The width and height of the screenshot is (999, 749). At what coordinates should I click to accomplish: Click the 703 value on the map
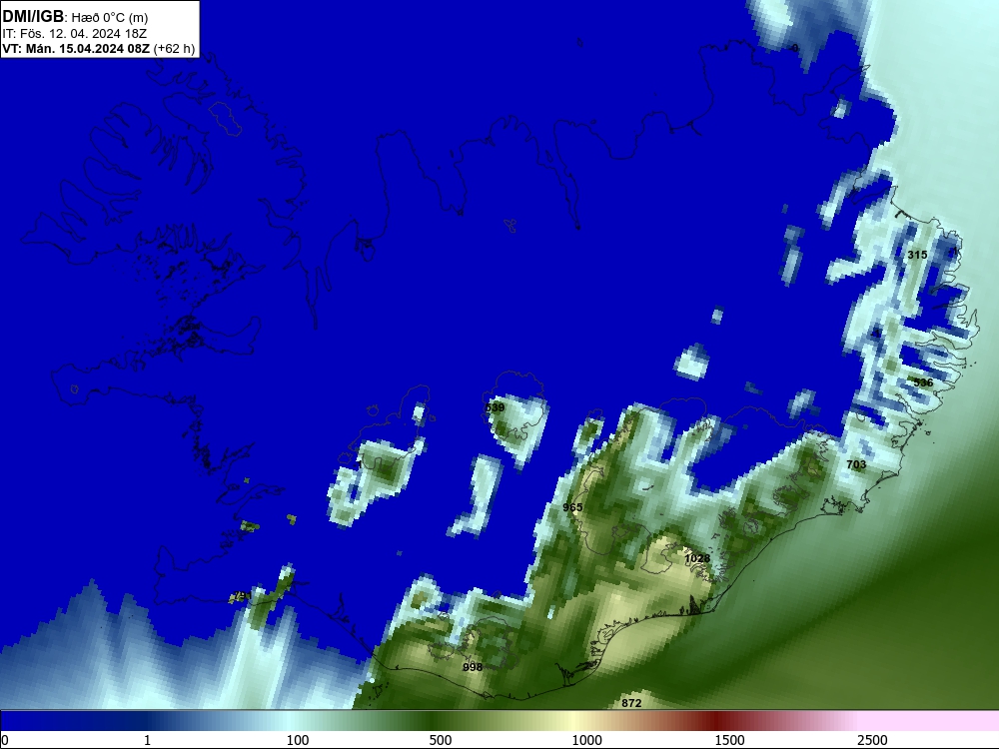(856, 465)
